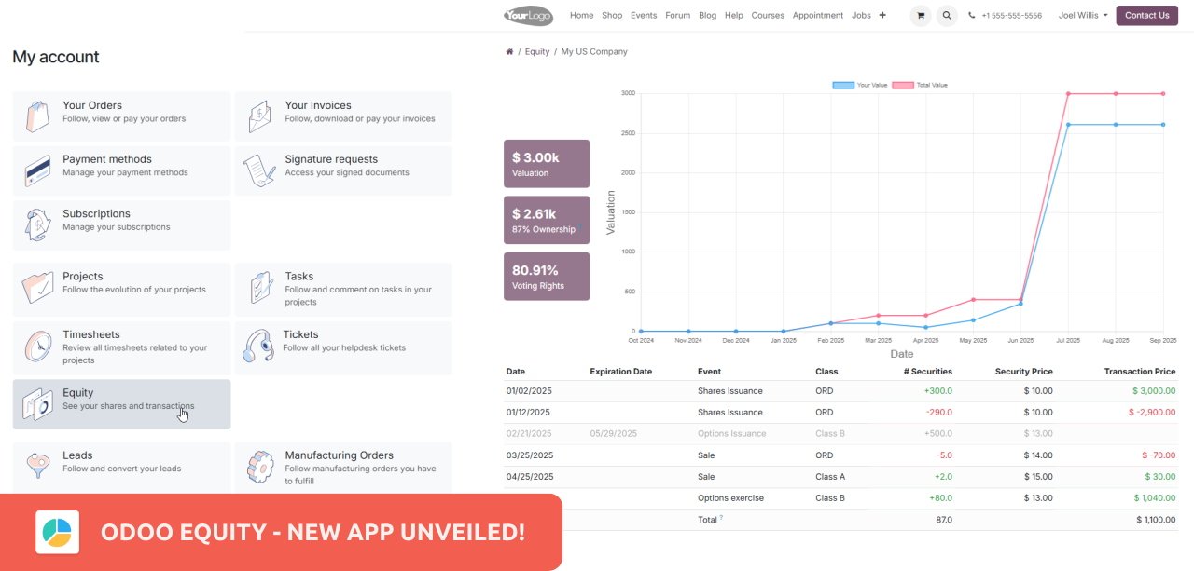This screenshot has height=571, width=1194.
Task: Click the Jul 2025 Total Value data point
Action: (x=1068, y=93)
